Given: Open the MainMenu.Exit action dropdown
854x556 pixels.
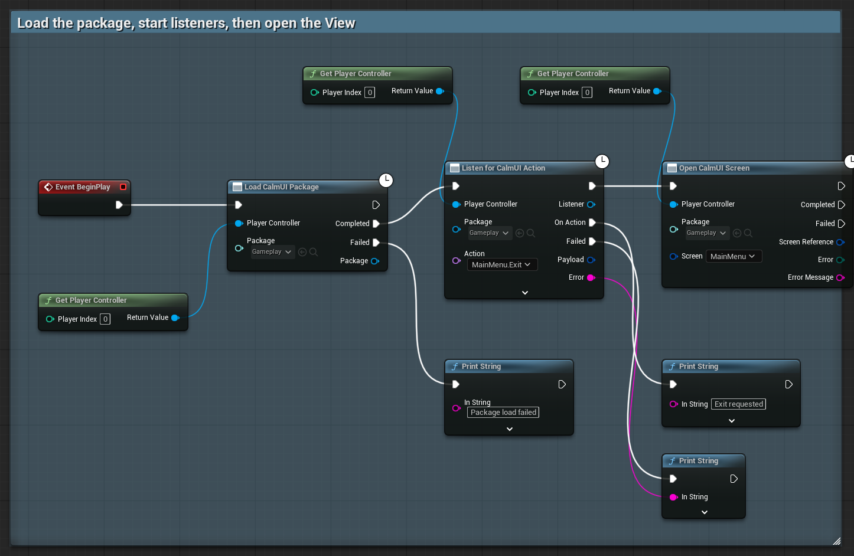Looking at the screenshot, I should [x=502, y=264].
